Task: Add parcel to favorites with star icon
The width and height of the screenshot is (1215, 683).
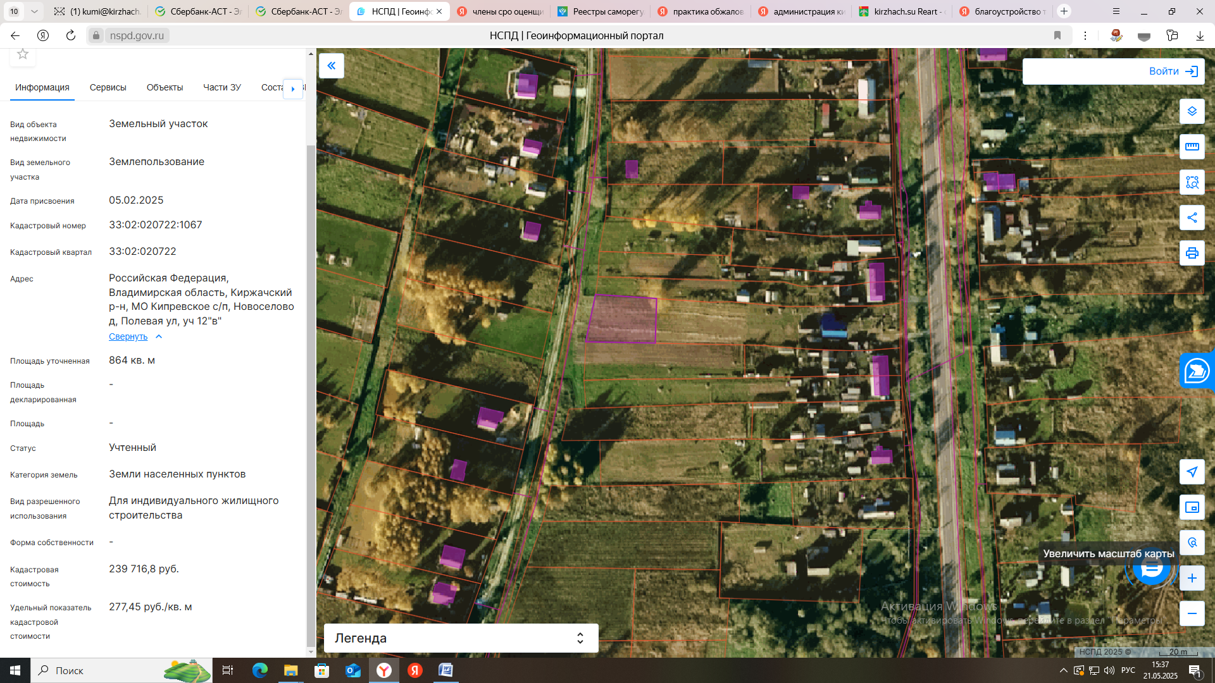Action: click(x=23, y=54)
